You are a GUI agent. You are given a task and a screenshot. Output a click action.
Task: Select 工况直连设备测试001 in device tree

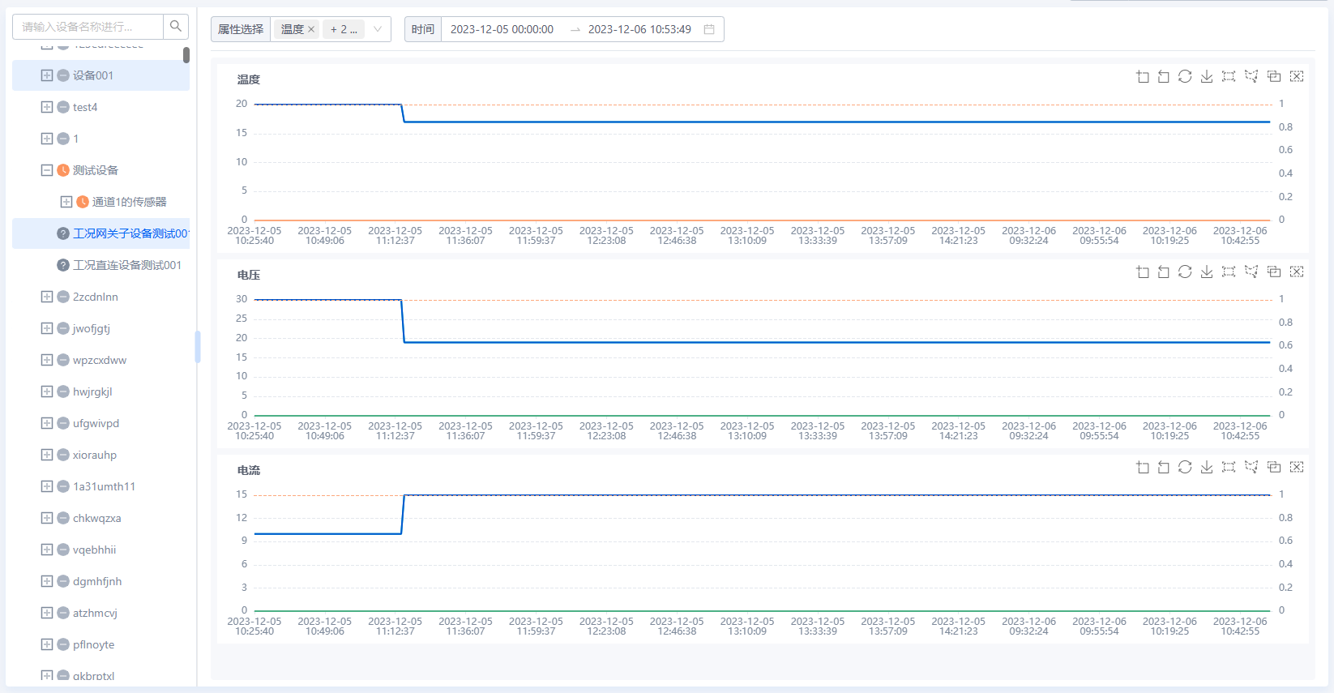point(127,265)
